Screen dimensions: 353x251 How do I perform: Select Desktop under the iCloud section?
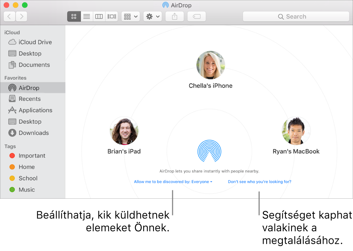[33, 53]
